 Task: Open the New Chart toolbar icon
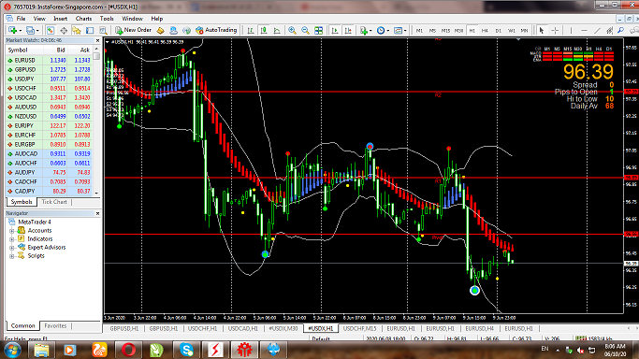[x=13, y=30]
